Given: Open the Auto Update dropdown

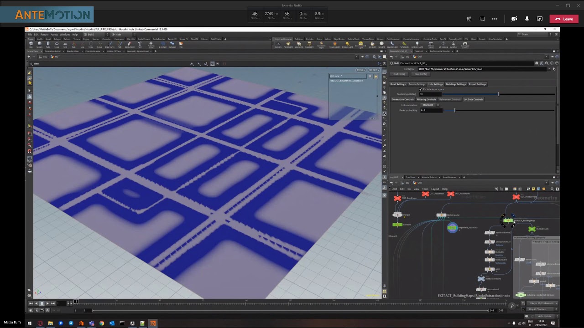Looking at the screenshot, I should [546, 316].
